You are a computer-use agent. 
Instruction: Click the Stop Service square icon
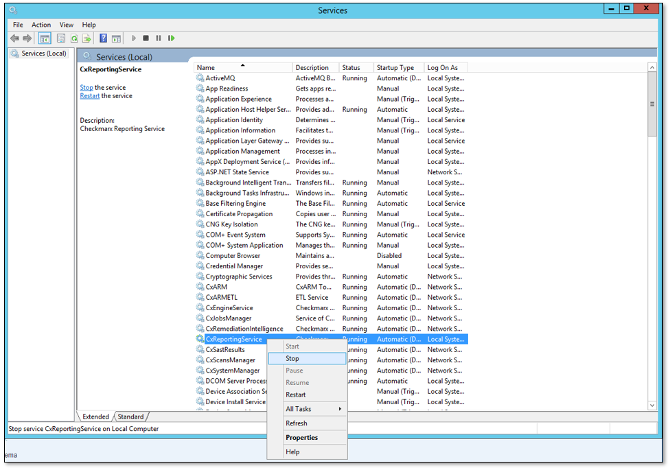(x=146, y=38)
